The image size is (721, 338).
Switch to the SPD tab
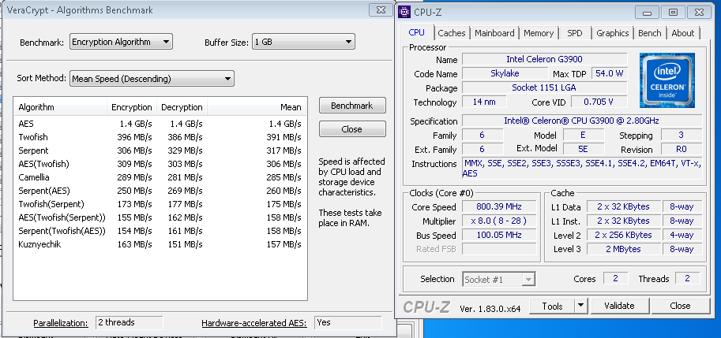[x=575, y=33]
